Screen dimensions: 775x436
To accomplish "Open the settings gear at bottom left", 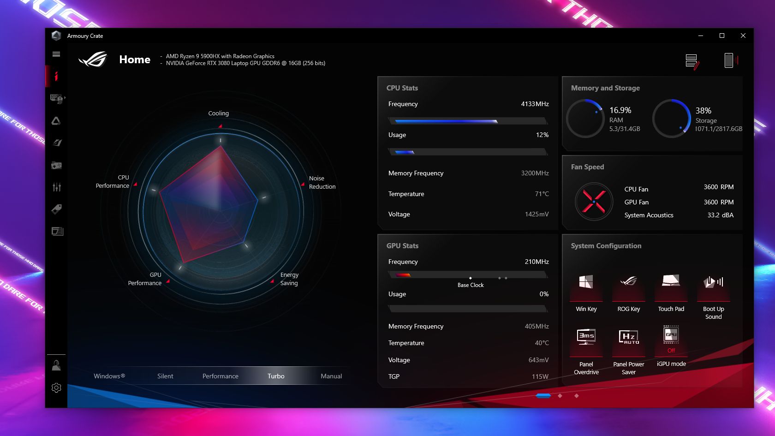I will [56, 388].
